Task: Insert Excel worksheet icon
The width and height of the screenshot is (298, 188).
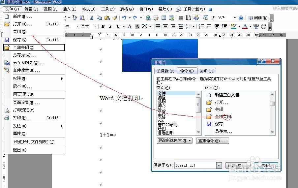Action: (x=171, y=18)
